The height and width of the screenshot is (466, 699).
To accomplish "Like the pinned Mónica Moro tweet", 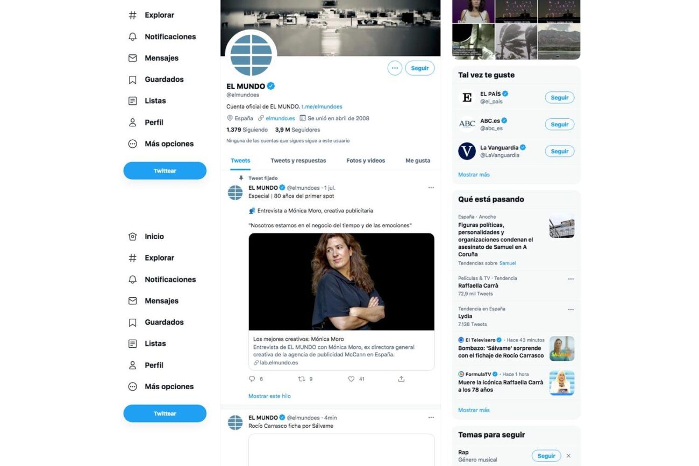I will [351, 379].
